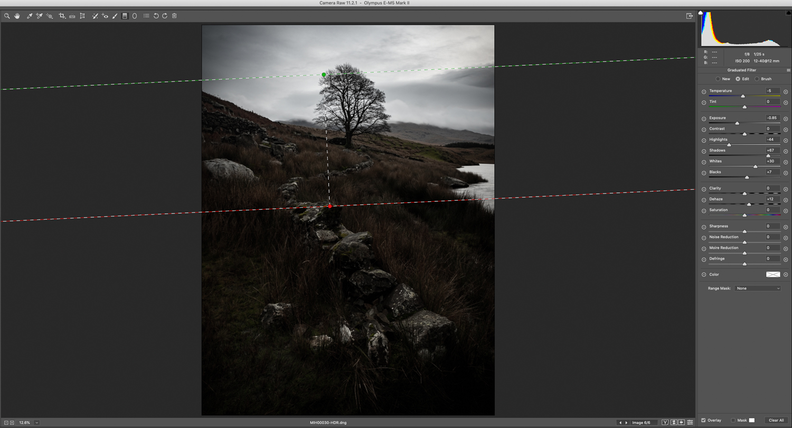792x428 pixels.
Task: Decrease Blacks with minus button
Action: [704, 173]
